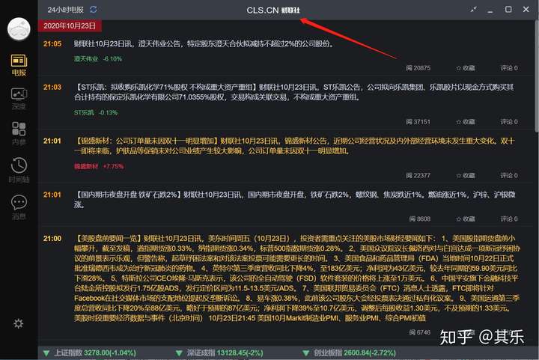Open ST乐凯 -0.13% stock tag

click(96, 112)
